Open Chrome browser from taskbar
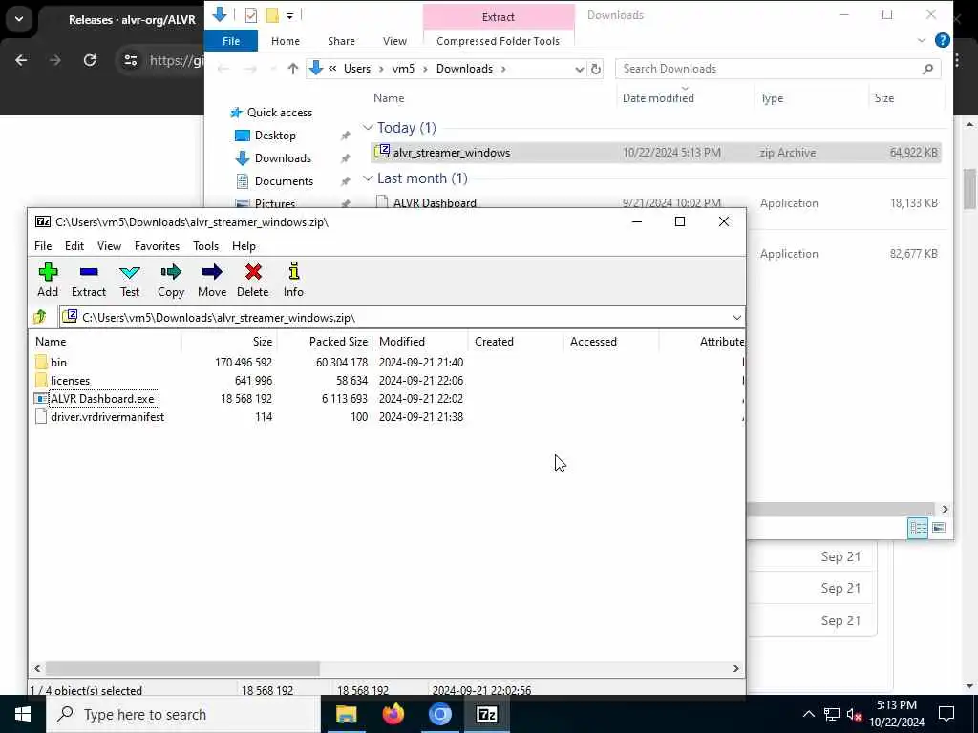Viewport: 978px width, 733px height. (439, 714)
